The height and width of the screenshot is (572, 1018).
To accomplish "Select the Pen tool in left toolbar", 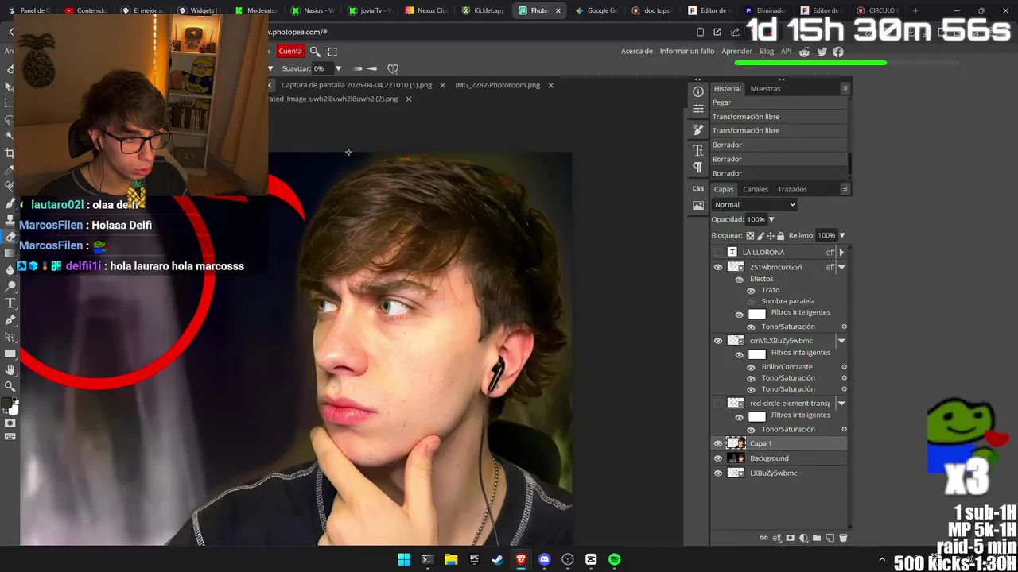I will click(x=10, y=319).
